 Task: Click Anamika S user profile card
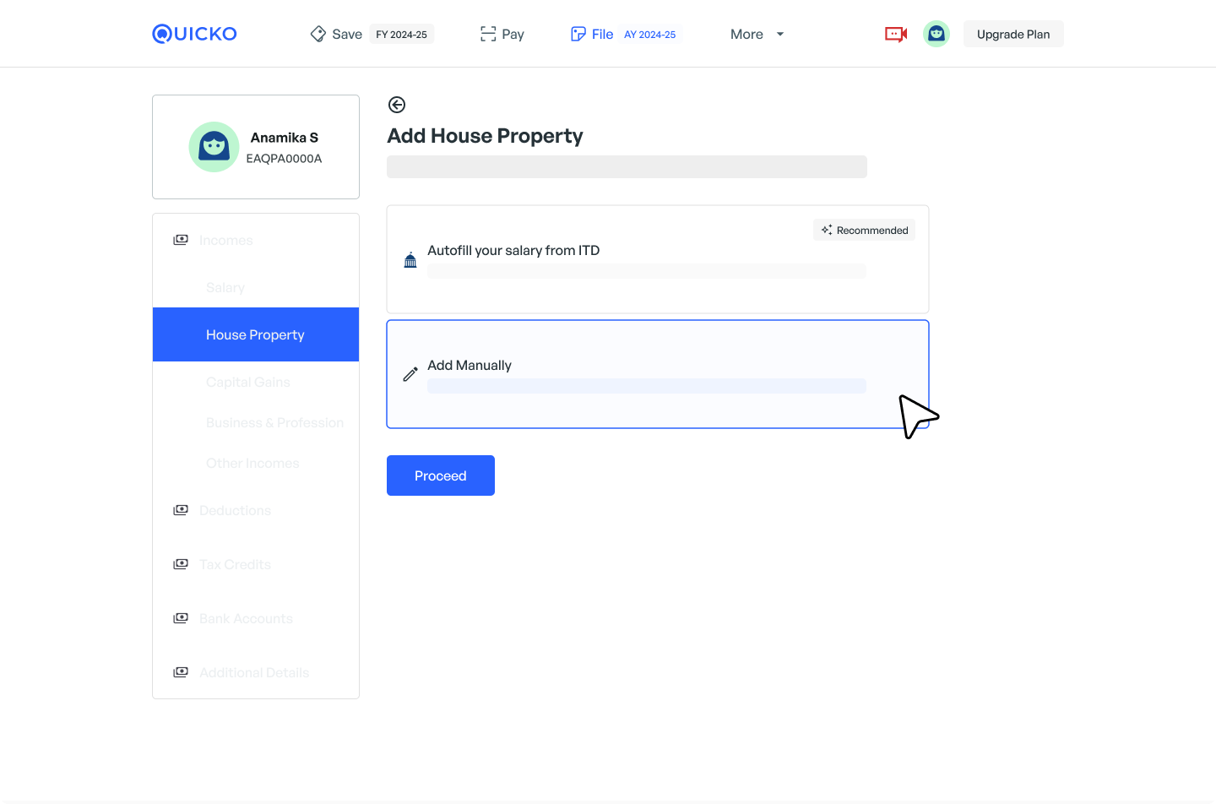click(x=255, y=147)
